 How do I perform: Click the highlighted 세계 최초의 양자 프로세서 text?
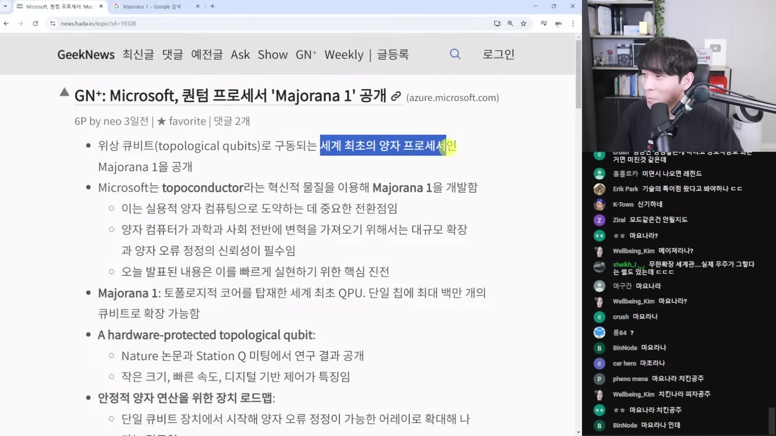coord(383,146)
